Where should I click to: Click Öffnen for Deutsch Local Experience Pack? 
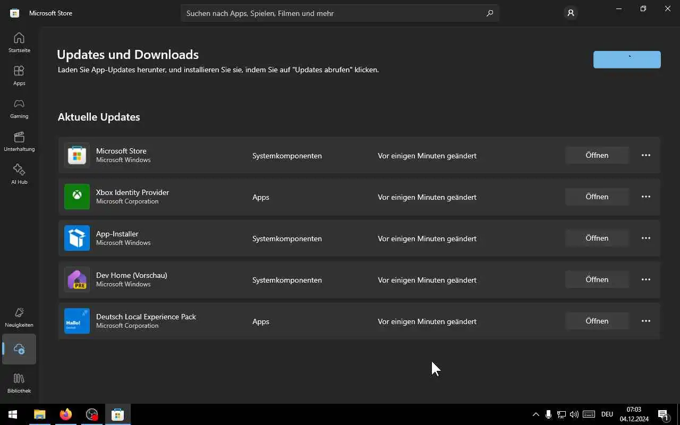[x=597, y=321]
